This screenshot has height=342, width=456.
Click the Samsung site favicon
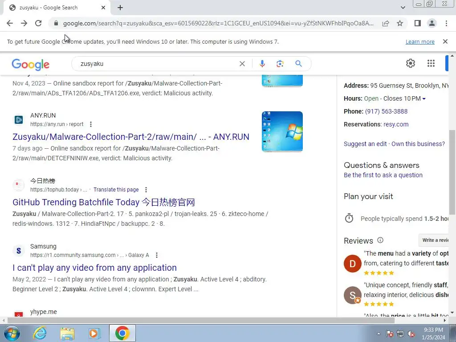point(19,250)
